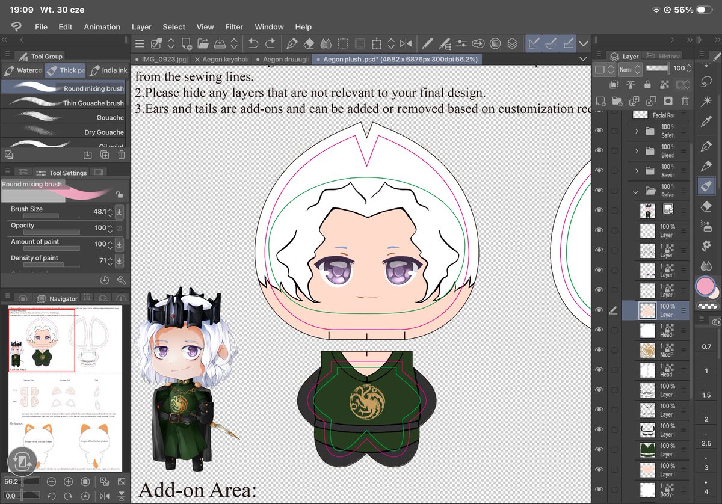Open the File menu
722x504 pixels.
(x=41, y=27)
